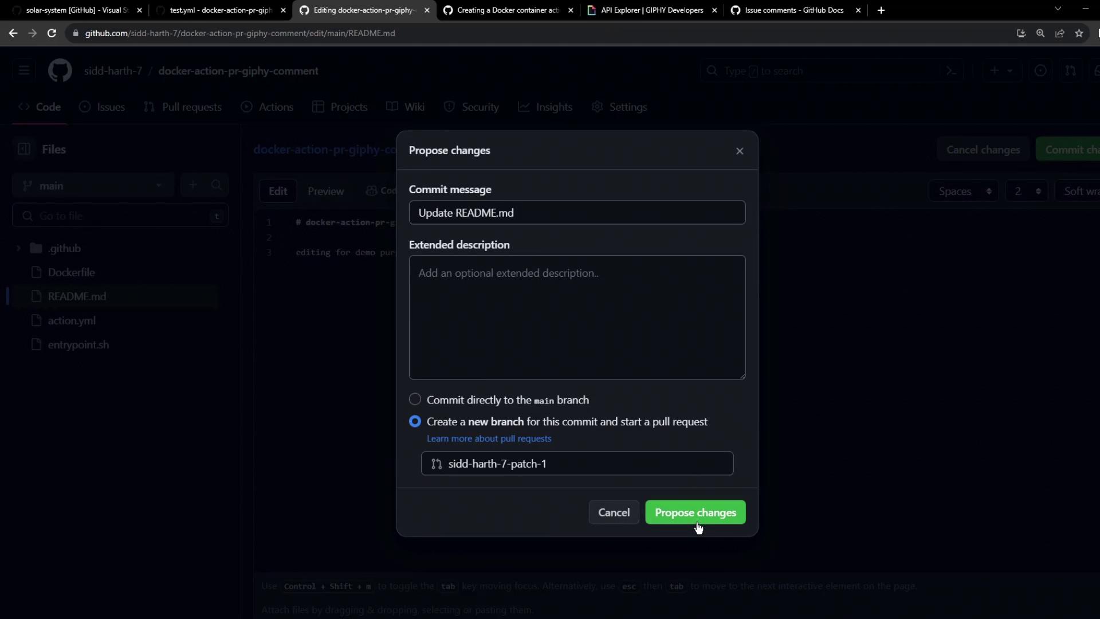Viewport: 1100px width, 619px height.
Task: Click the browser back arrow
Action: click(13, 33)
